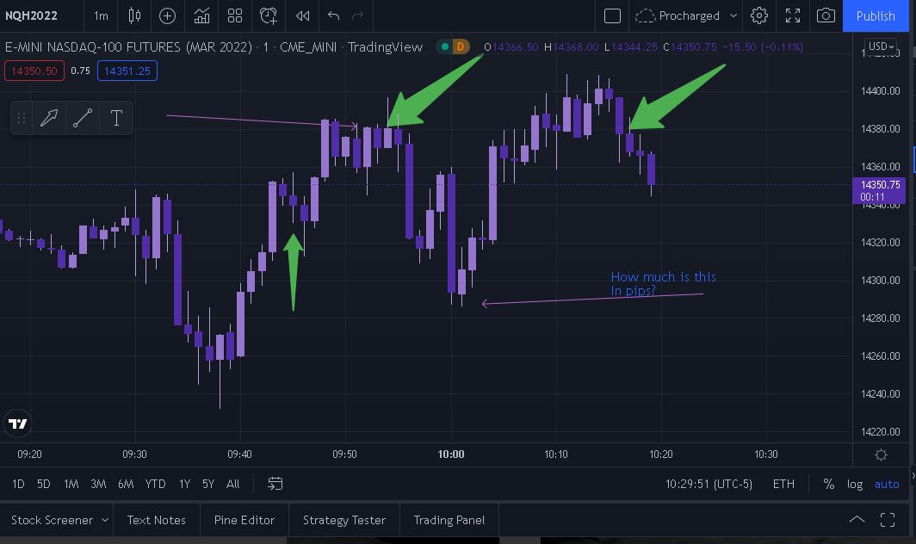Expand the Stock Screener dropdown arrow
The image size is (916, 544).
(105, 520)
